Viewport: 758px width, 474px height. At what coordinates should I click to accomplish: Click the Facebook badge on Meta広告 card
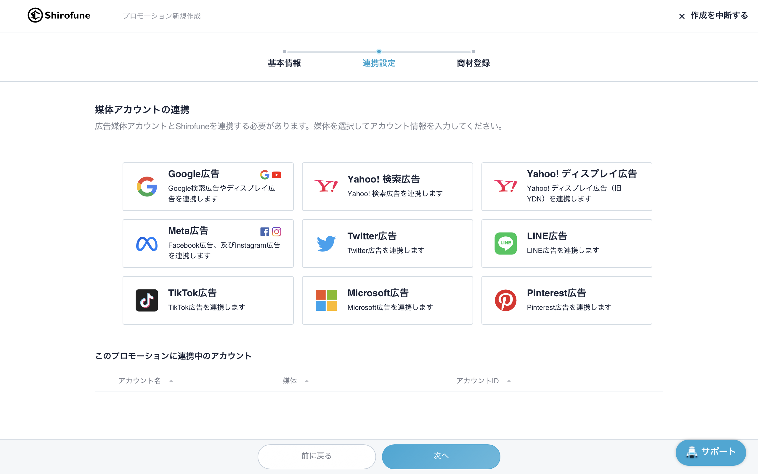tap(264, 232)
